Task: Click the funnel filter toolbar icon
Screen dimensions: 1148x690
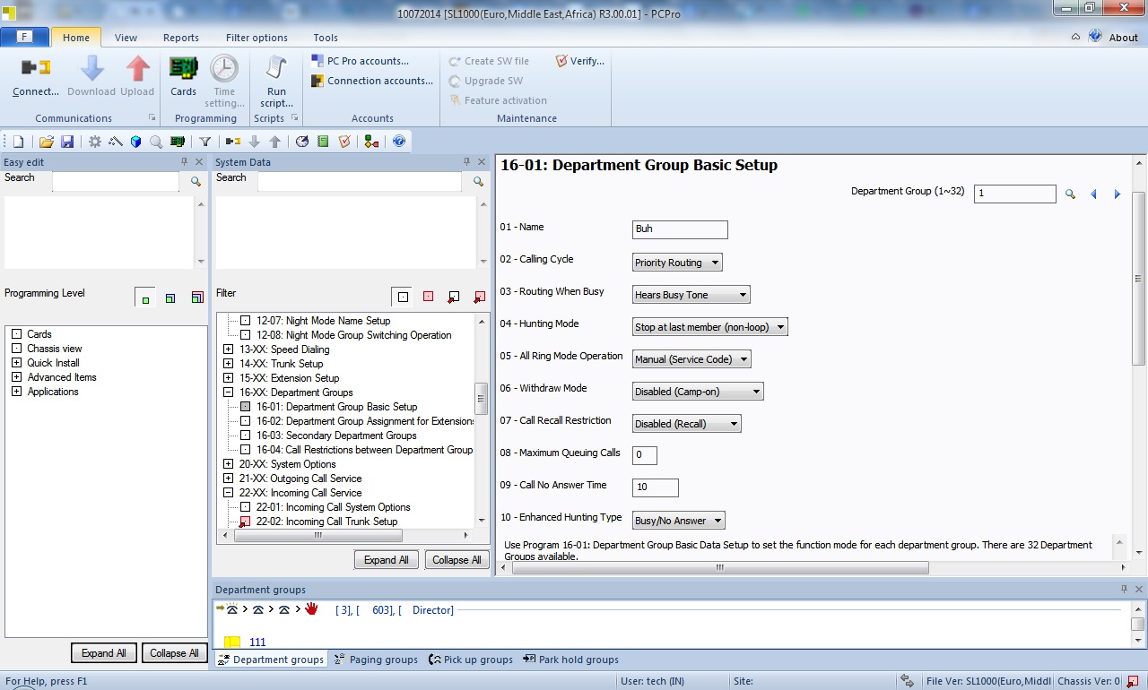Action: click(205, 142)
